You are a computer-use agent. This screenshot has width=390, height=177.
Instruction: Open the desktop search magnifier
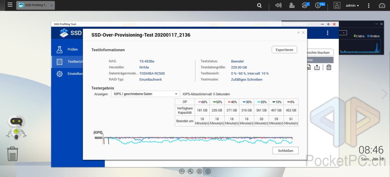pyautogui.click(x=259, y=5)
